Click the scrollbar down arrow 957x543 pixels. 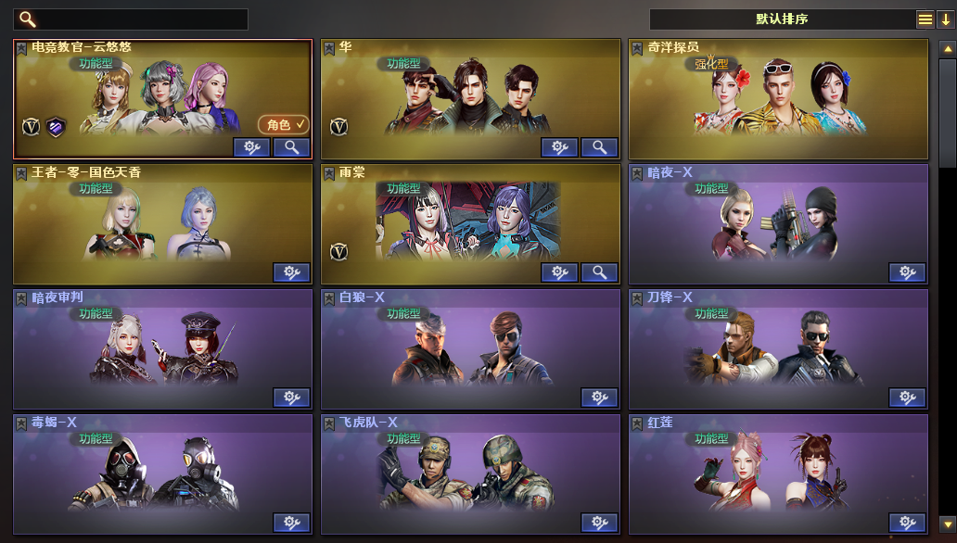(x=947, y=524)
